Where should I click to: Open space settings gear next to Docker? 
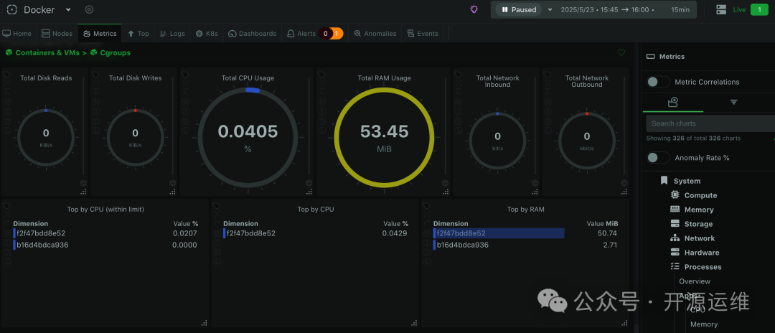click(x=89, y=9)
